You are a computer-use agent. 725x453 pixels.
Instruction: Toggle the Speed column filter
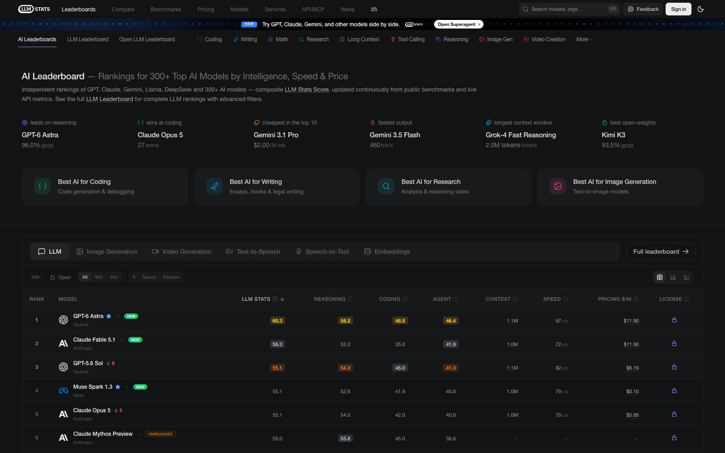149,277
